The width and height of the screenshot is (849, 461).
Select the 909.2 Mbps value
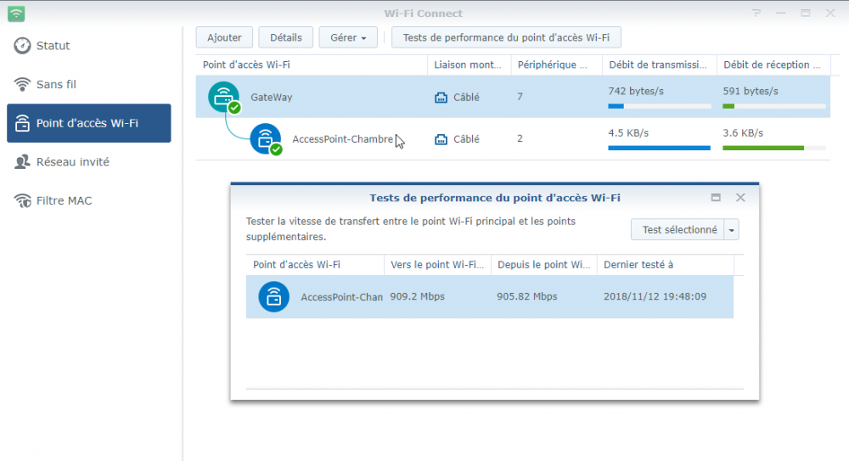[x=417, y=297]
